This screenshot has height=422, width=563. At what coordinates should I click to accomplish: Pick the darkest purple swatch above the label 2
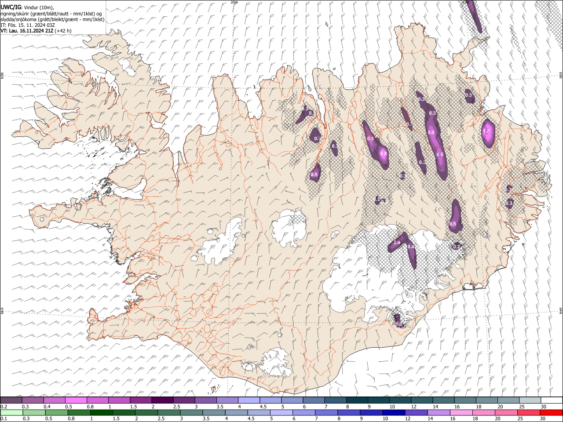click(162, 400)
